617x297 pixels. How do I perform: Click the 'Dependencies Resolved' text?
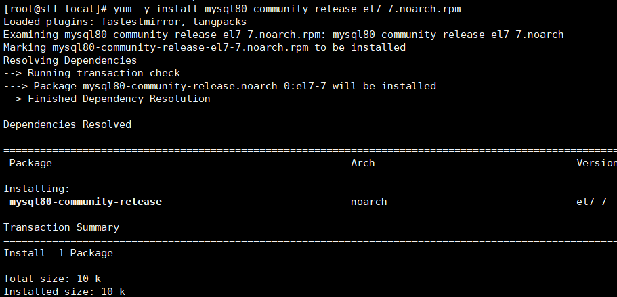pyautogui.click(x=67, y=124)
